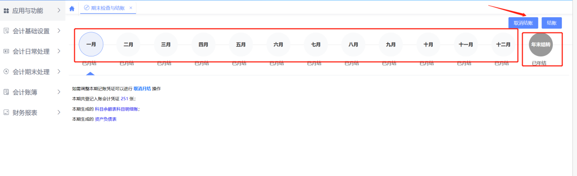Viewport: 577px width, 176px height.
Task: Click the 应用与功能 grid icon
Action: click(x=6, y=10)
